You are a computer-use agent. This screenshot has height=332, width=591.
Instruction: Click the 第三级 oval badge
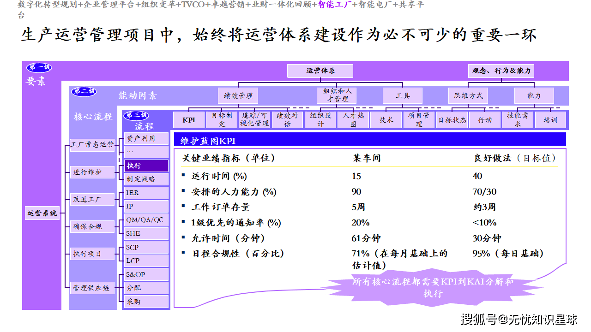coord(137,115)
